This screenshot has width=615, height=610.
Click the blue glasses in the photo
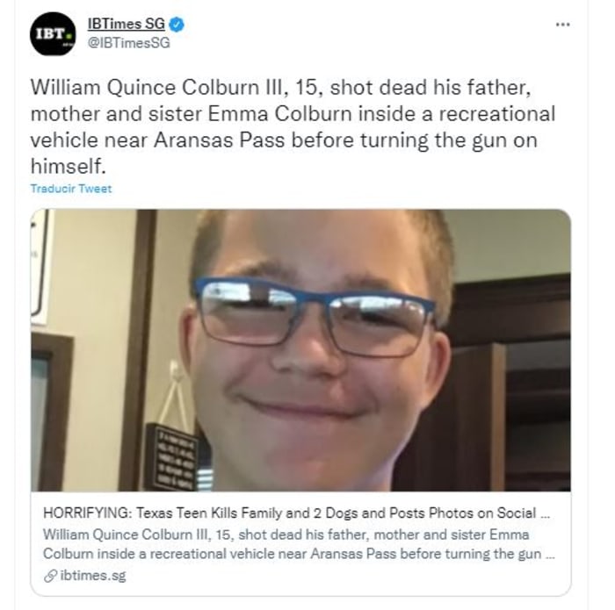point(314,315)
